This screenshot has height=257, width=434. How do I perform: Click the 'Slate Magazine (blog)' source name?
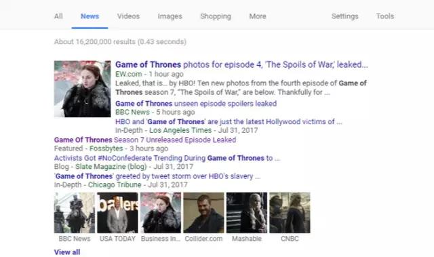[x=111, y=167]
